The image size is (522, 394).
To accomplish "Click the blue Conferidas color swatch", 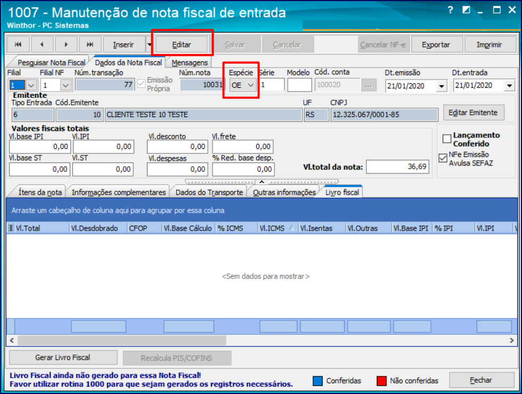I will [317, 381].
